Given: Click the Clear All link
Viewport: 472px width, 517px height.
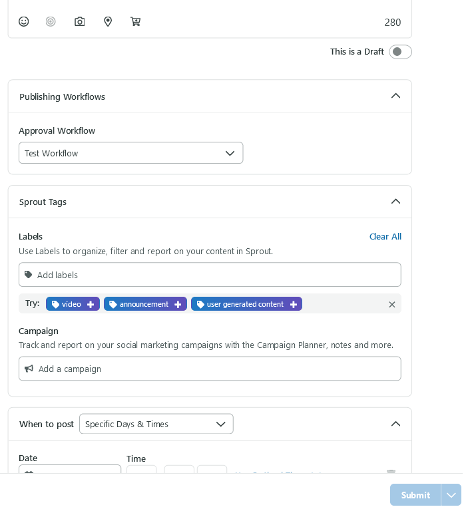Looking at the screenshot, I should coord(385,236).
